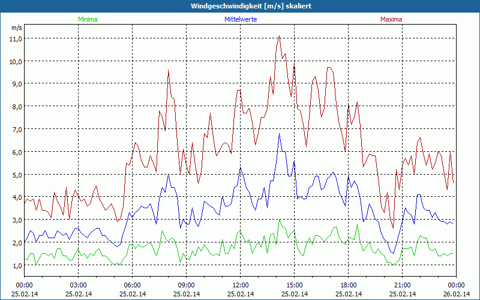Viewport: 480px width, 300px height.
Task: Click the 03:00 time label
Action: [x=79, y=285]
